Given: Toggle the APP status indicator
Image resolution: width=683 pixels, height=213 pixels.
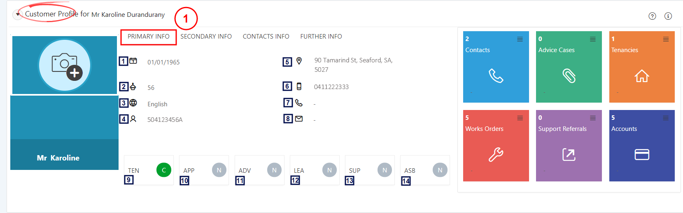Looking at the screenshot, I should [219, 170].
